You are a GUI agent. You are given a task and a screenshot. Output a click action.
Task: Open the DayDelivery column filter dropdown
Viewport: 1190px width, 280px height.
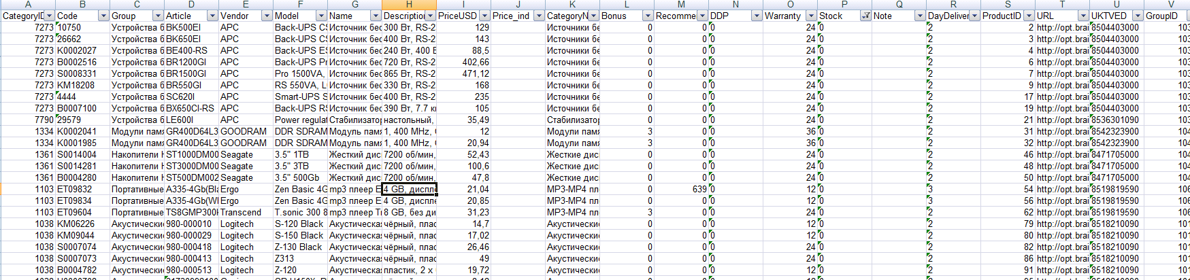974,16
